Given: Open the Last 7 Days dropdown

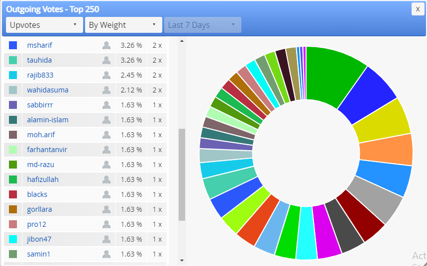Looking at the screenshot, I should (203, 25).
